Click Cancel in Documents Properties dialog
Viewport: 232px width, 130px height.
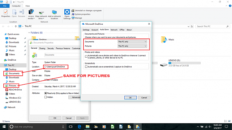coord(68,118)
